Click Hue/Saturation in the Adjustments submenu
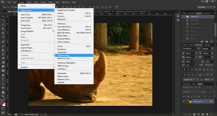The width and height of the screenshot is (217, 116). point(64,26)
